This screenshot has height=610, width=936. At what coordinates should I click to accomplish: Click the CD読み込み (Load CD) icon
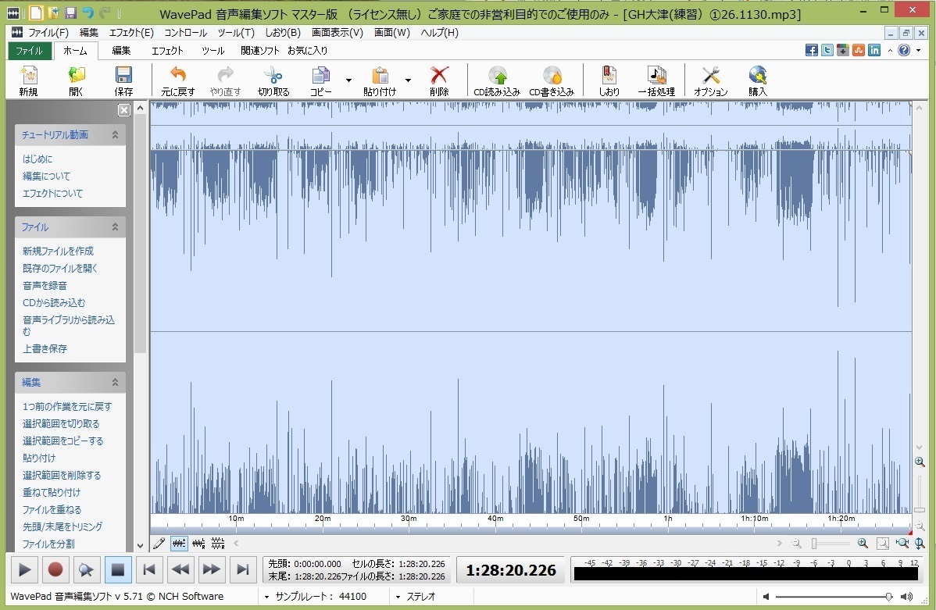(x=497, y=80)
